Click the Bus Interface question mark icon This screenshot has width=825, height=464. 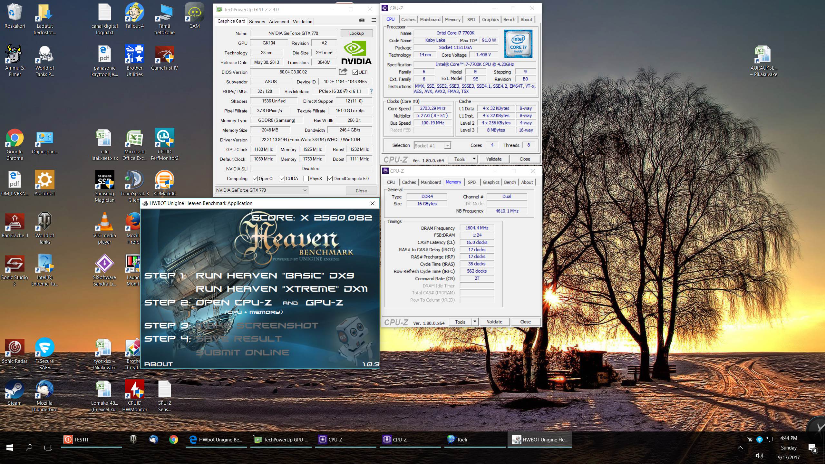(371, 91)
